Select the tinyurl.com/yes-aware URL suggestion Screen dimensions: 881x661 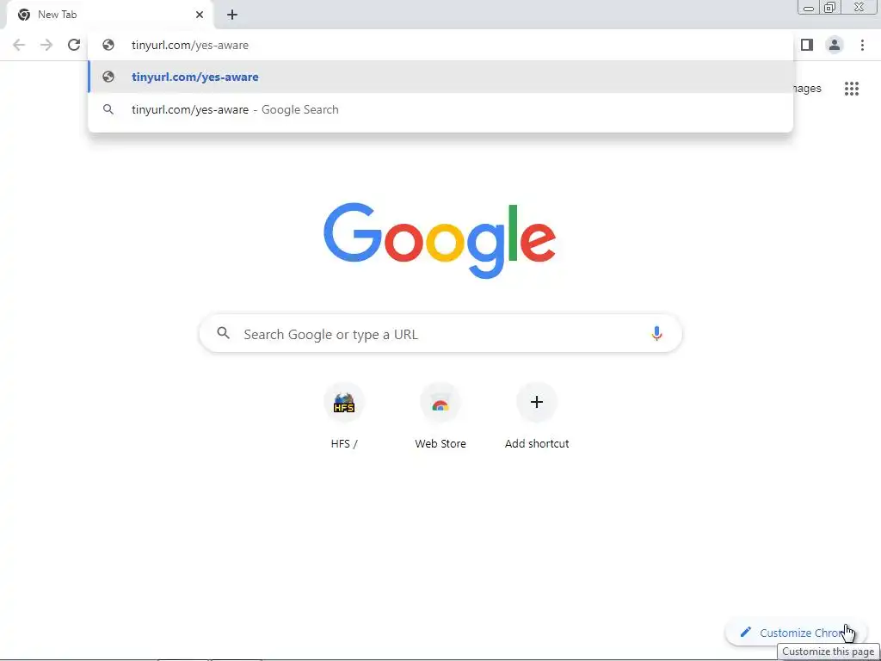coord(440,77)
